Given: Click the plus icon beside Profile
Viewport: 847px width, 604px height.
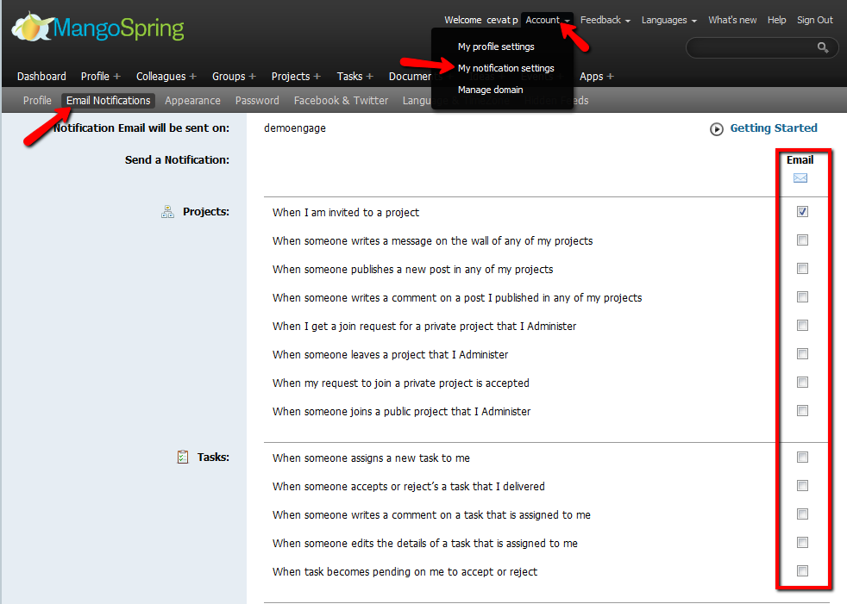Looking at the screenshot, I should [x=116, y=76].
